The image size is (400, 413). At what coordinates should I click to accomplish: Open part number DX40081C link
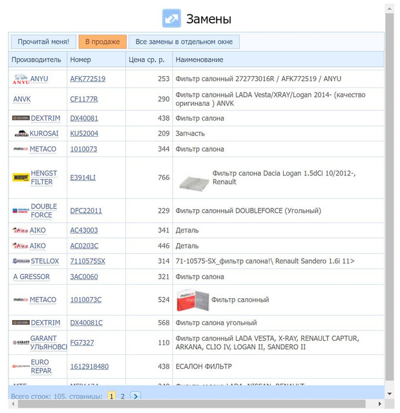(x=86, y=323)
